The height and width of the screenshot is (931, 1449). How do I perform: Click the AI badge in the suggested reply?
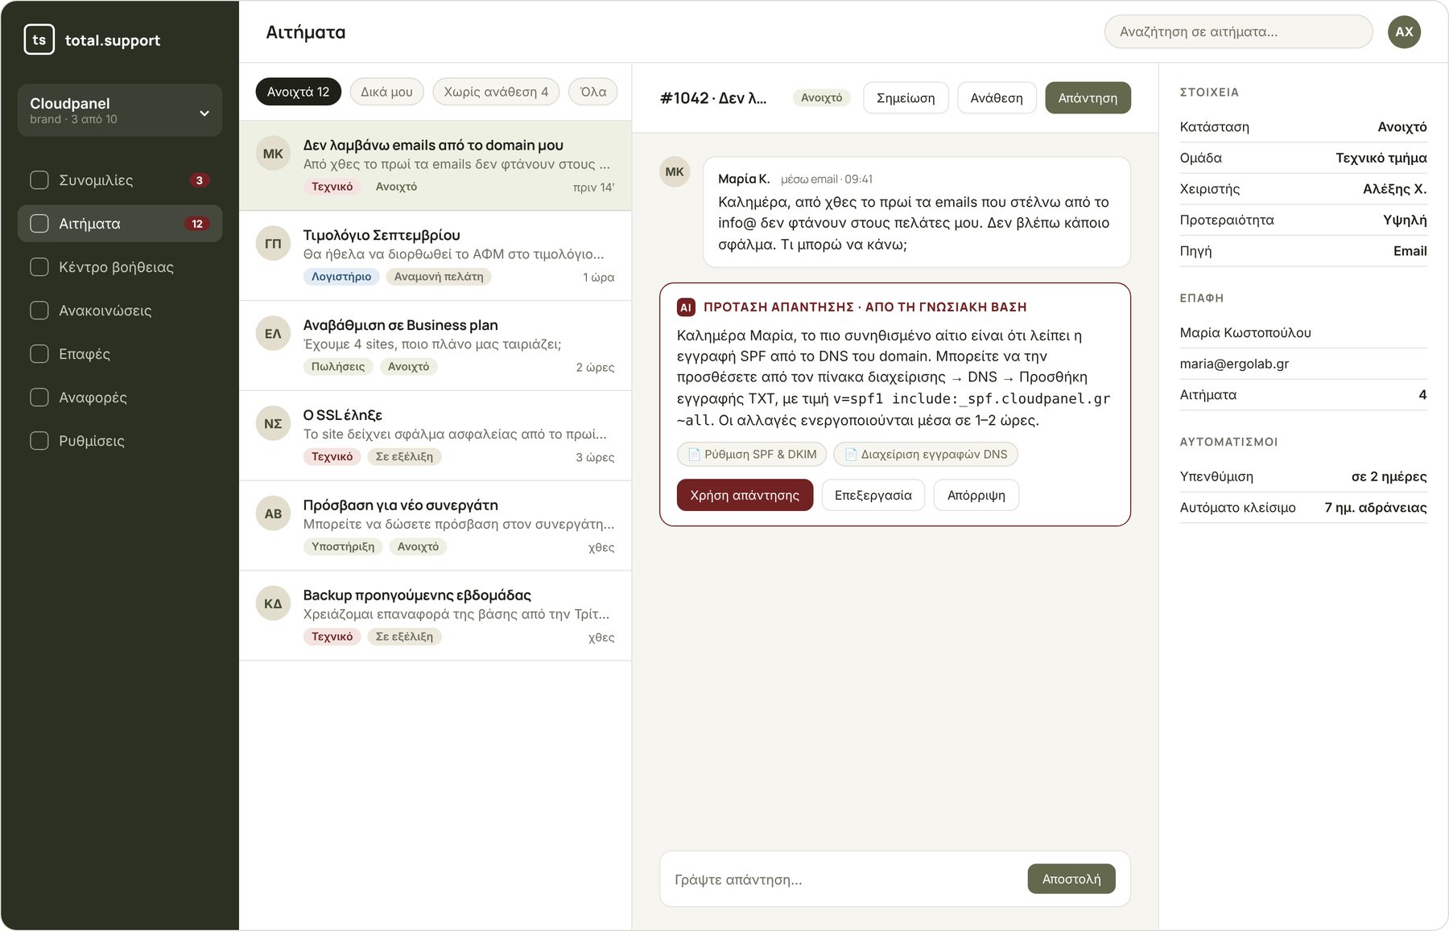click(x=686, y=307)
